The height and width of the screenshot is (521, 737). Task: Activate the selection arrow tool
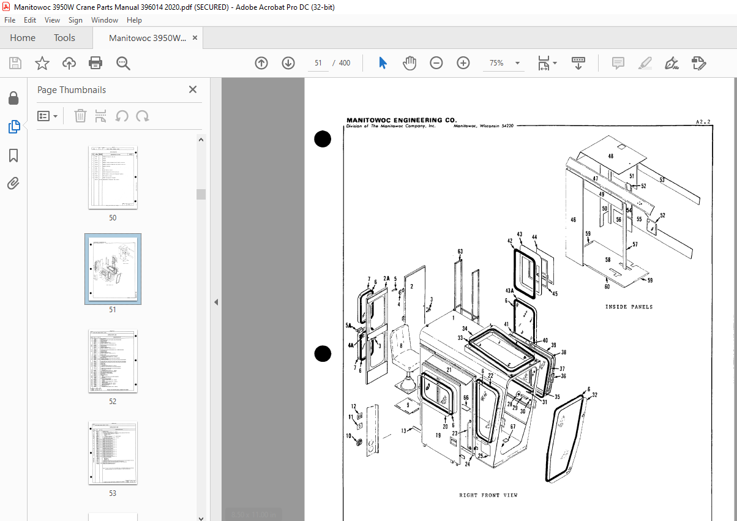(x=383, y=63)
